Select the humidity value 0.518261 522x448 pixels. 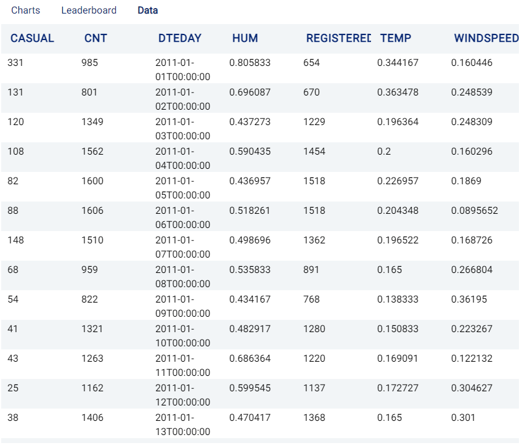tap(250, 211)
